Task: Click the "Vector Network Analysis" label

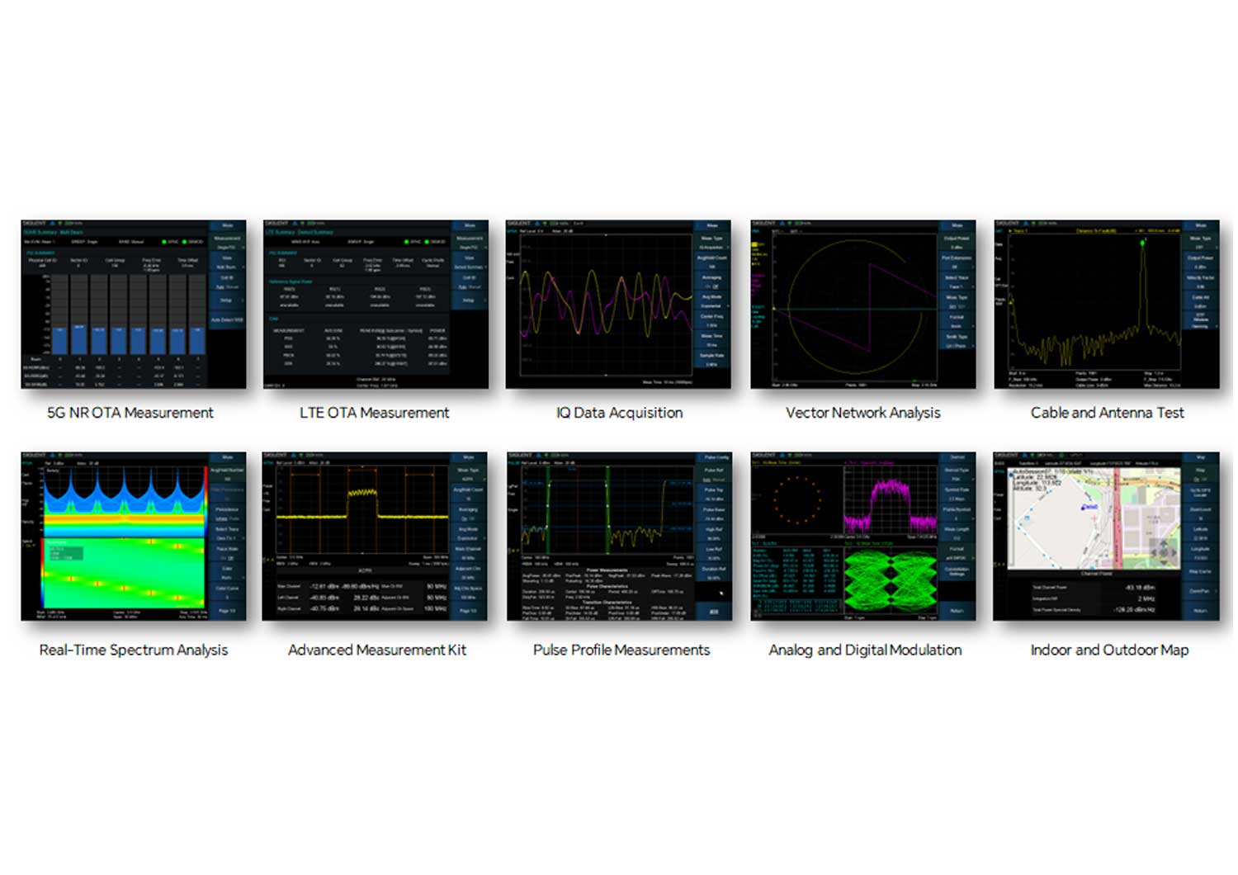Action: pyautogui.click(x=862, y=413)
